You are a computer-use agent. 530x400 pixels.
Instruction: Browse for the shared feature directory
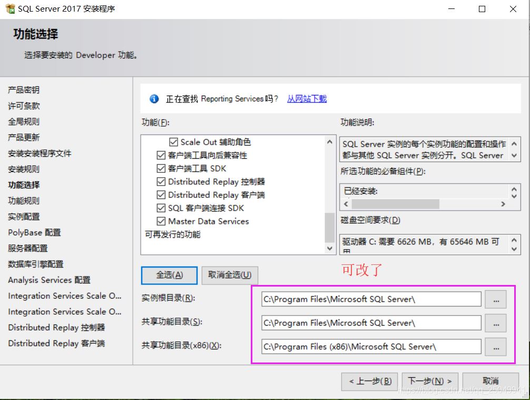click(x=495, y=323)
